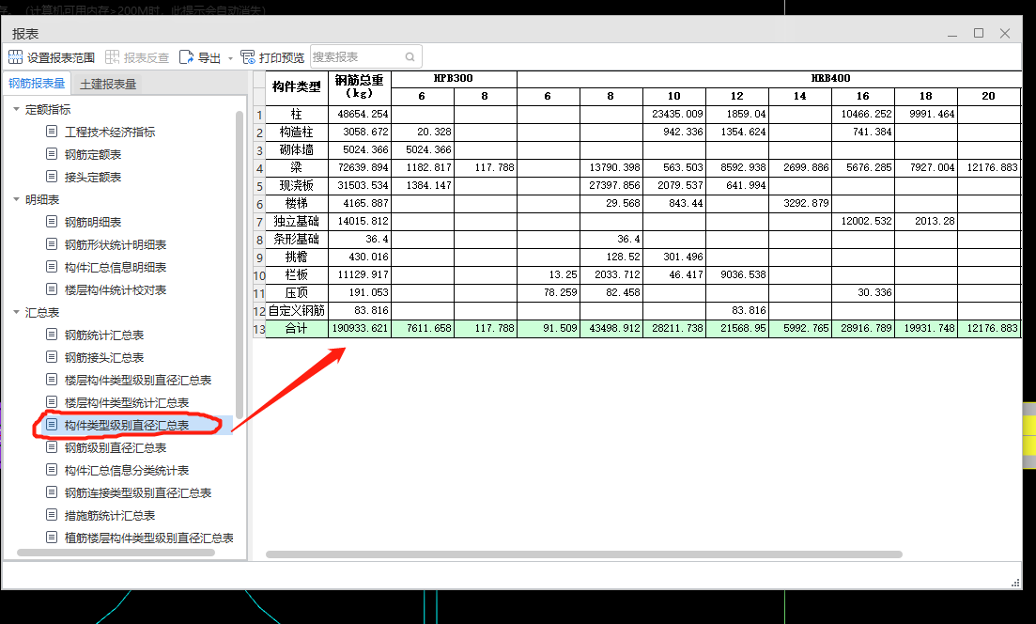This screenshot has width=1036, height=624.
Task: Click the 报表反查 toolbar icon
Action: tap(113, 57)
